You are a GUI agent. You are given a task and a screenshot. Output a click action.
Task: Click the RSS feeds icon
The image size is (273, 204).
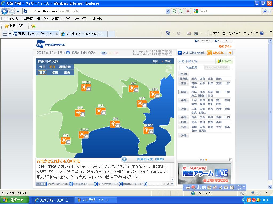click(x=178, y=33)
